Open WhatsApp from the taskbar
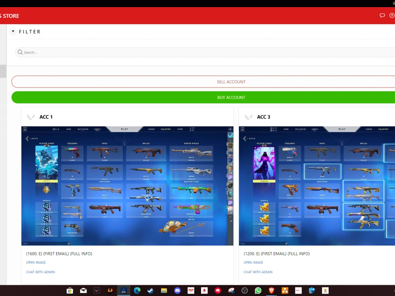Screen dimensions: 395x296 (258, 290)
